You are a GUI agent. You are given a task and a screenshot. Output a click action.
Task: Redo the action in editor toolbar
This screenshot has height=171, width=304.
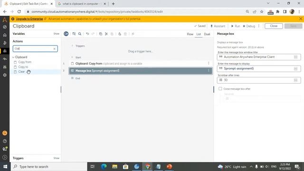(x=93, y=34)
